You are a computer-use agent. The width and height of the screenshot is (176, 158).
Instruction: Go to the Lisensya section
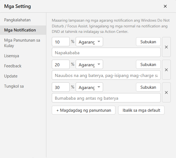(23, 56)
